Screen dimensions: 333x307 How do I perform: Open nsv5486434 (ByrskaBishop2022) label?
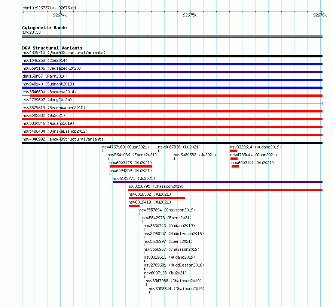[x=55, y=131]
